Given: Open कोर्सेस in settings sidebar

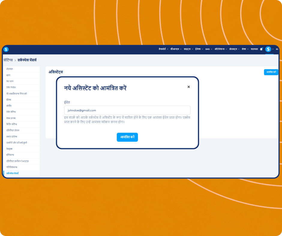Looking at the screenshot, I should [x=21, y=106].
